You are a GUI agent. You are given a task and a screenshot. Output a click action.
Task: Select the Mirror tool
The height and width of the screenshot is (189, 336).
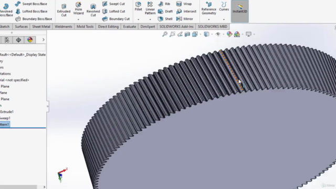point(184,19)
